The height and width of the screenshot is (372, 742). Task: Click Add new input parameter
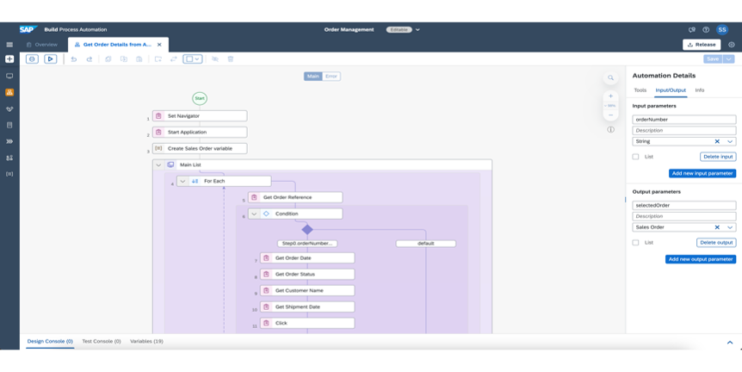[702, 173]
